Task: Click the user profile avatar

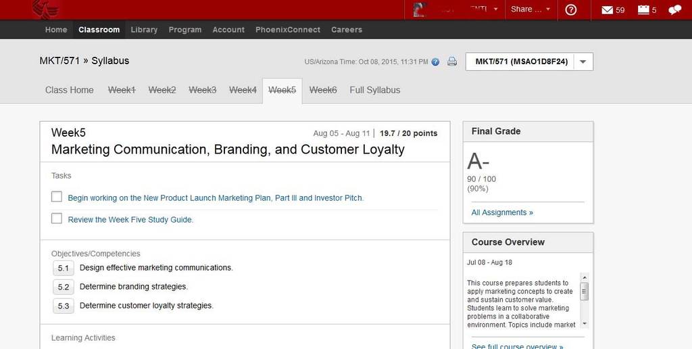Action: (x=420, y=9)
